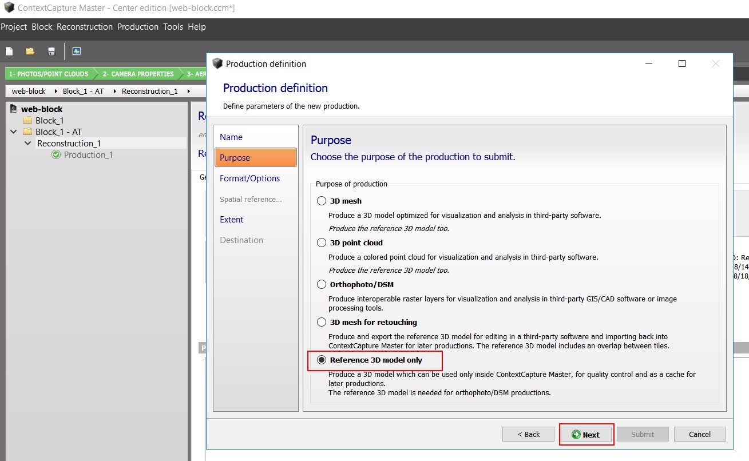This screenshot has width=749, height=461.
Task: Click the 1- Photos/Point Clouds workflow step
Action: (49, 74)
